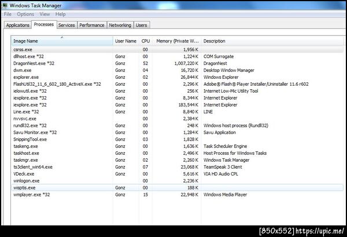The width and height of the screenshot is (347, 237).
Task: Click the Windows Task Manager description cell
Action: 226,160
